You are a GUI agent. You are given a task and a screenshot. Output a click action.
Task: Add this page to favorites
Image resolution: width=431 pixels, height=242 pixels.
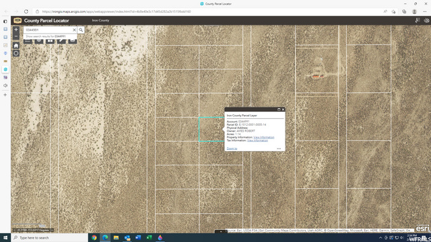click(x=393, y=11)
